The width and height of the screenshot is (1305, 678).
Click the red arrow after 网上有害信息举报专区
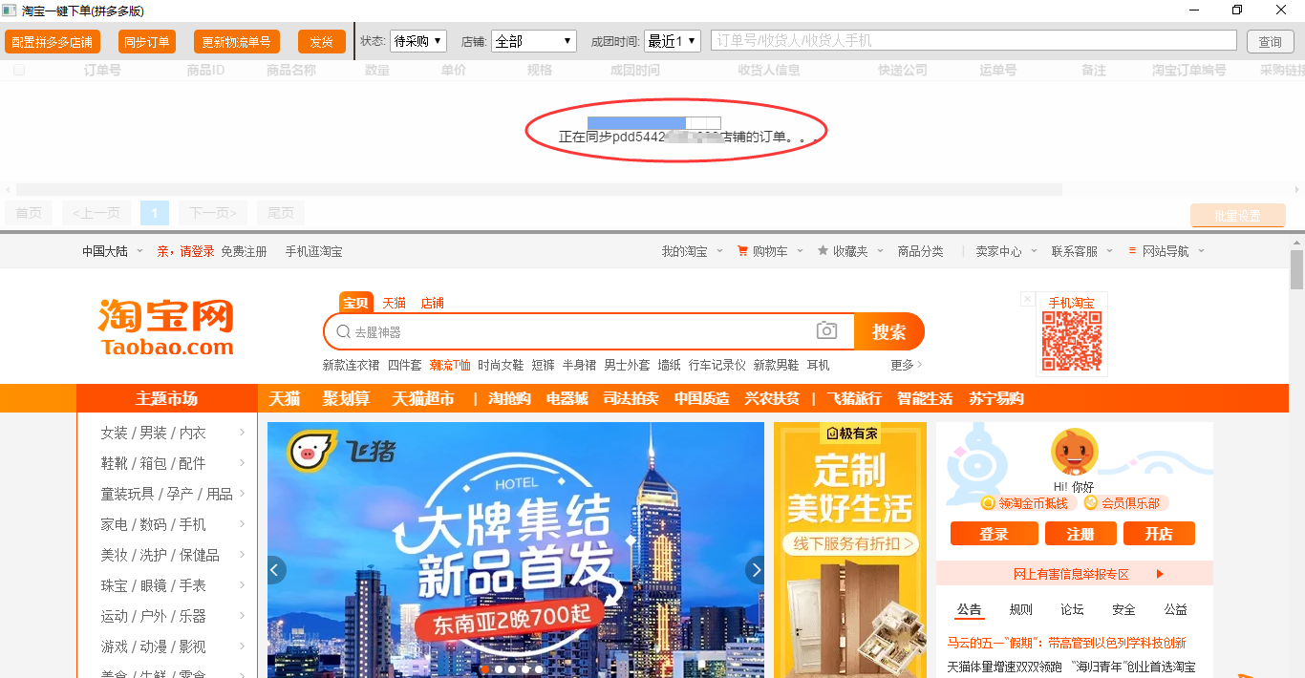coord(1160,574)
